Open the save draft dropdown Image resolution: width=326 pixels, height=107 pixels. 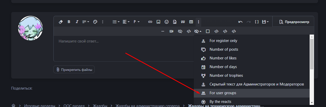click(266, 22)
